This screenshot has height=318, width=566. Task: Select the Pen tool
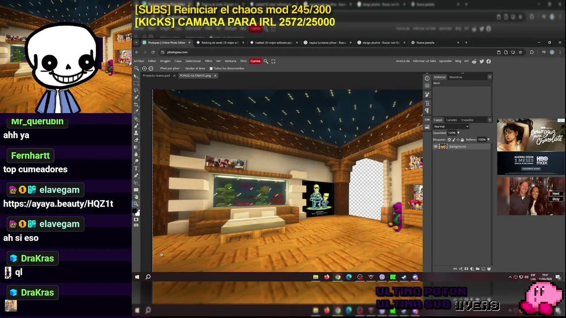coord(136,176)
